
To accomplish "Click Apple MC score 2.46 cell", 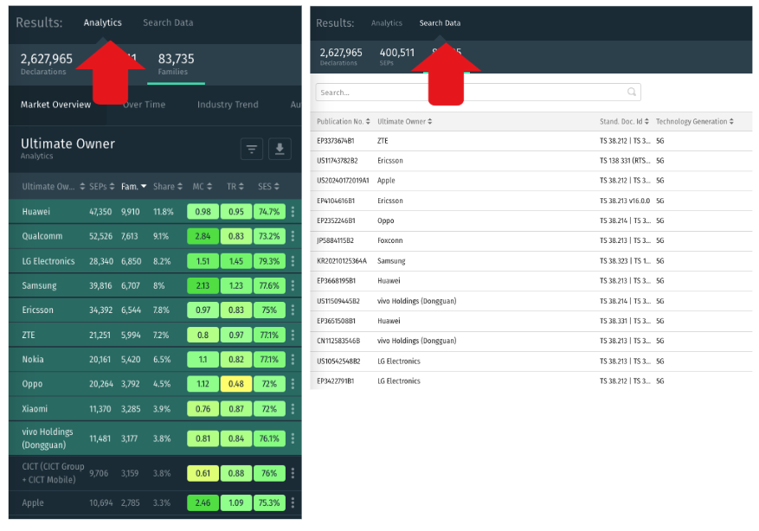I will 203,503.
